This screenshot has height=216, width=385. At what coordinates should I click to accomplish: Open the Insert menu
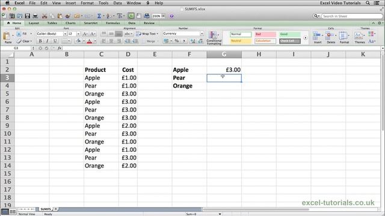click(x=70, y=3)
